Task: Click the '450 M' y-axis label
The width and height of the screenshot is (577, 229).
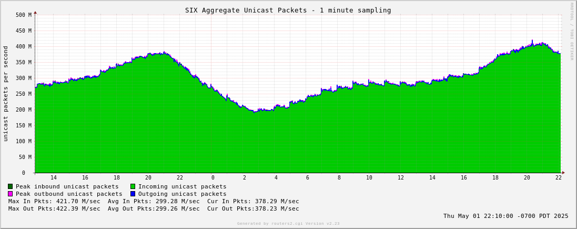Action: (24, 31)
